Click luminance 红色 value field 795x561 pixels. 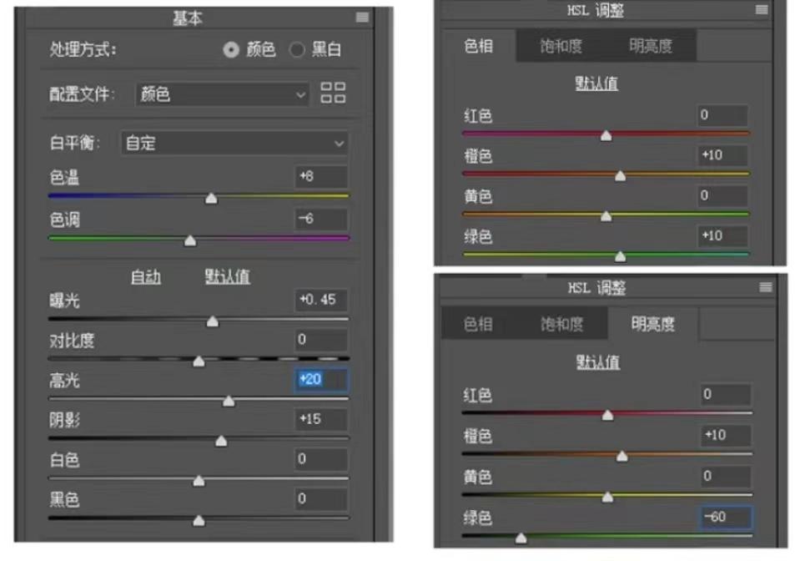(x=726, y=394)
